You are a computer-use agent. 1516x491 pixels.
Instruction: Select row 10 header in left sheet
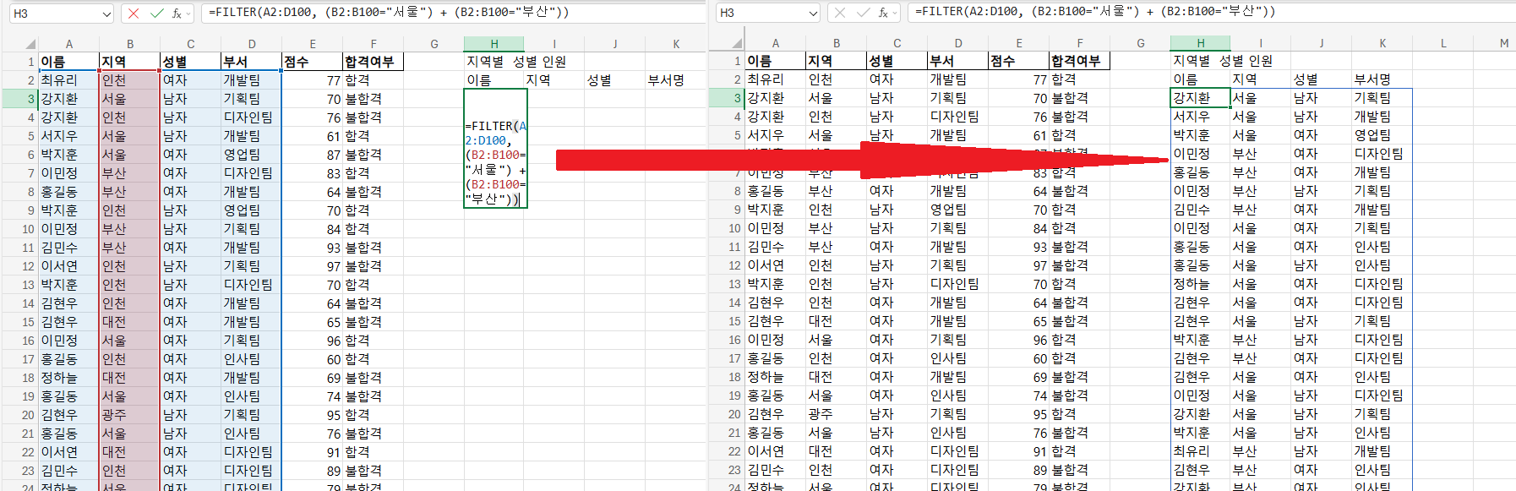click(x=20, y=229)
